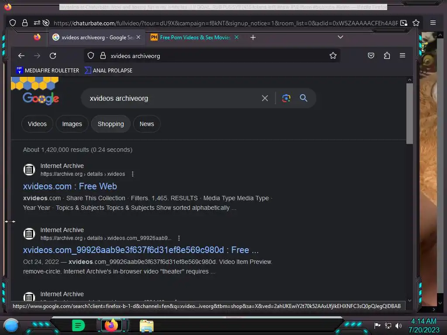Focus outer window URL field
The image size is (447, 335).
pos(225,23)
